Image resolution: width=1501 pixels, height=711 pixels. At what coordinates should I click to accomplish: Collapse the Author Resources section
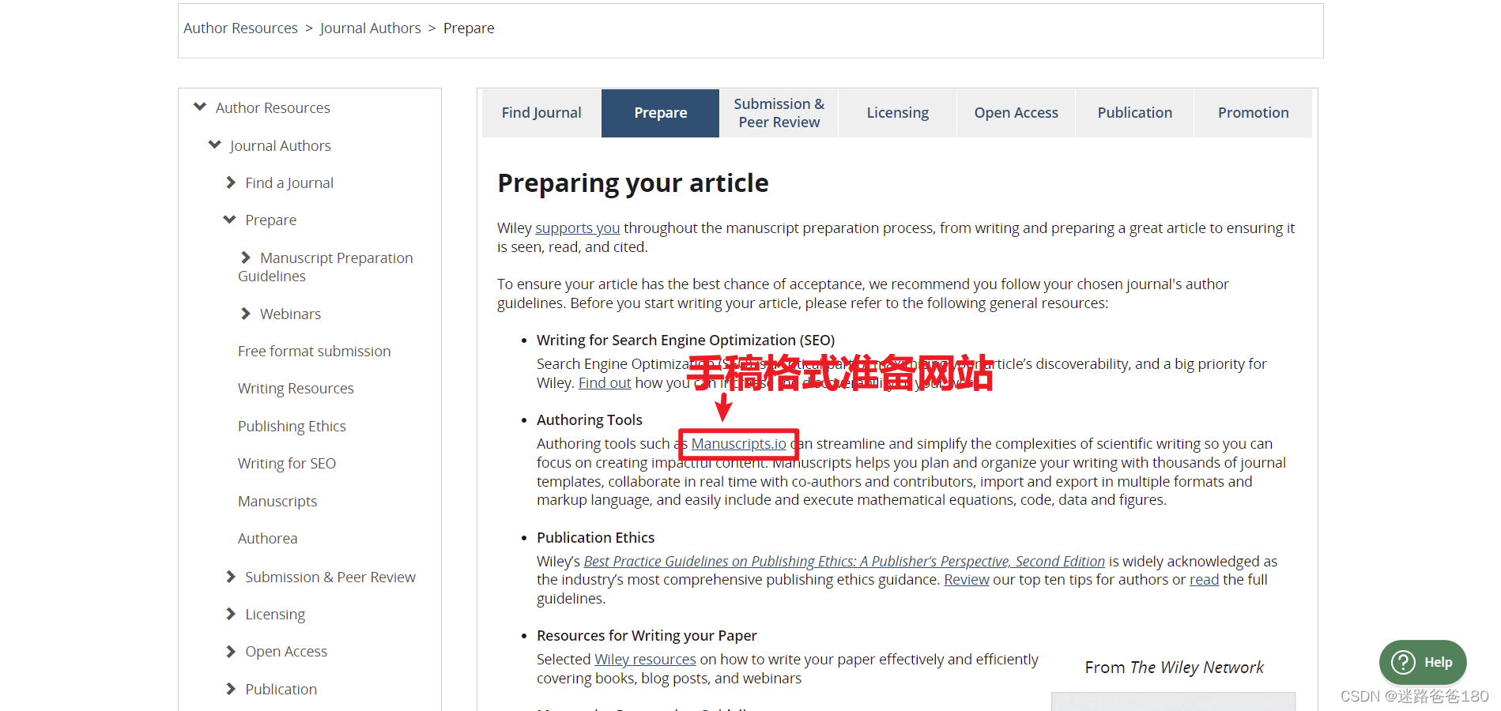point(199,107)
